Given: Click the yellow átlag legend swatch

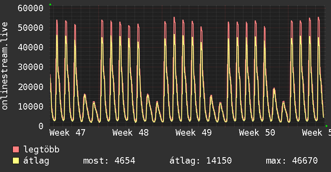Looking at the screenshot, I should pos(16,161).
